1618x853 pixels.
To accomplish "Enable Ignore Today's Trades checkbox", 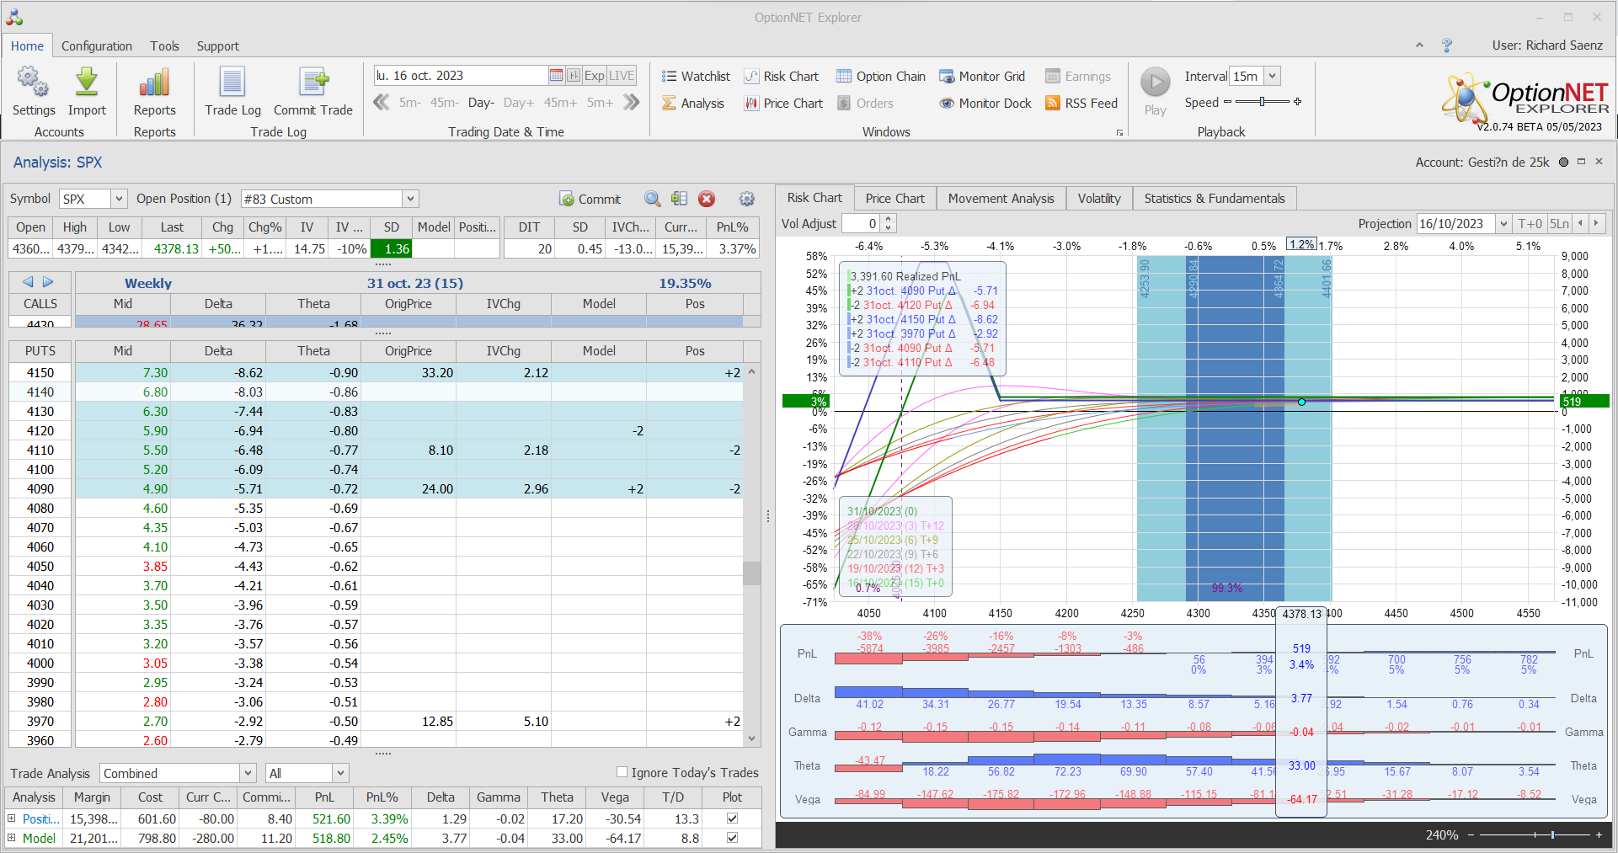I will [622, 772].
